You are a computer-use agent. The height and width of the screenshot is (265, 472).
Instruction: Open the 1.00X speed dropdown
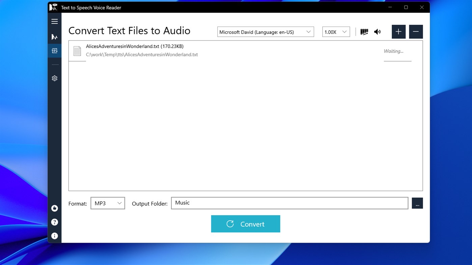tap(336, 32)
